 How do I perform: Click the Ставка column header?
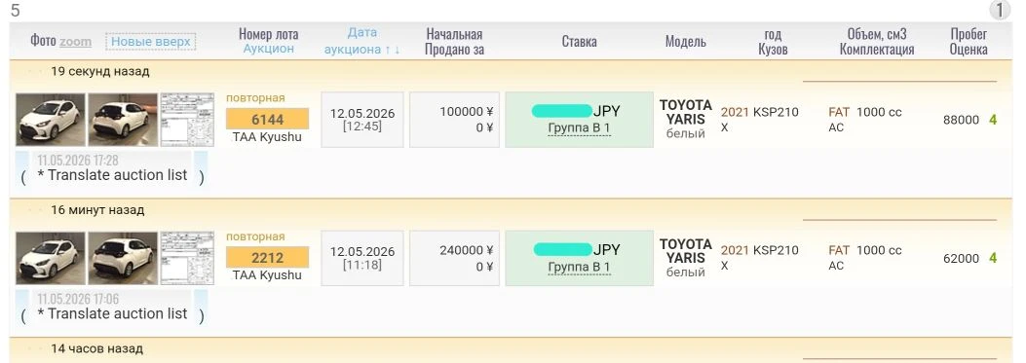(579, 41)
